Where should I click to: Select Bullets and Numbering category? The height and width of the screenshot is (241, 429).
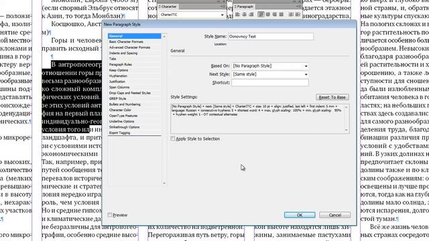click(x=134, y=104)
